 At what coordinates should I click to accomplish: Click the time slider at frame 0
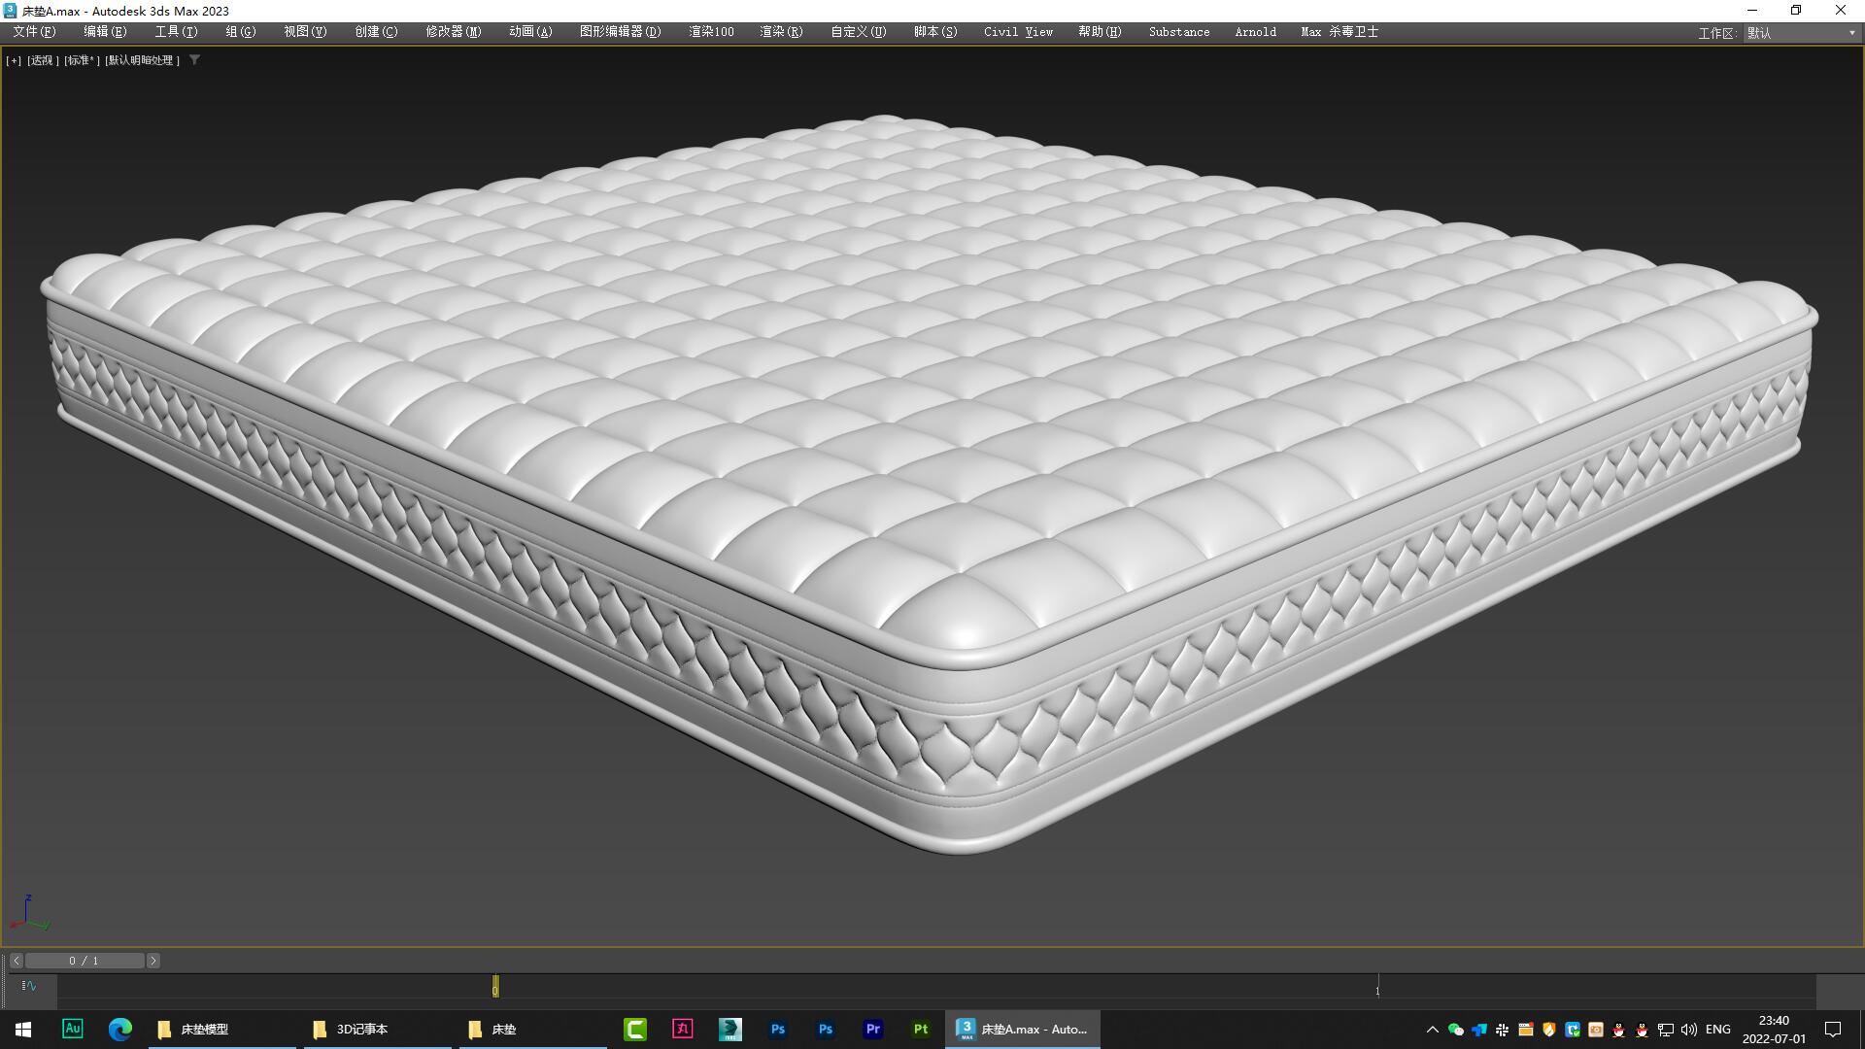pyautogui.click(x=495, y=986)
